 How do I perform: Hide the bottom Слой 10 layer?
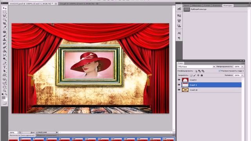[179, 90]
